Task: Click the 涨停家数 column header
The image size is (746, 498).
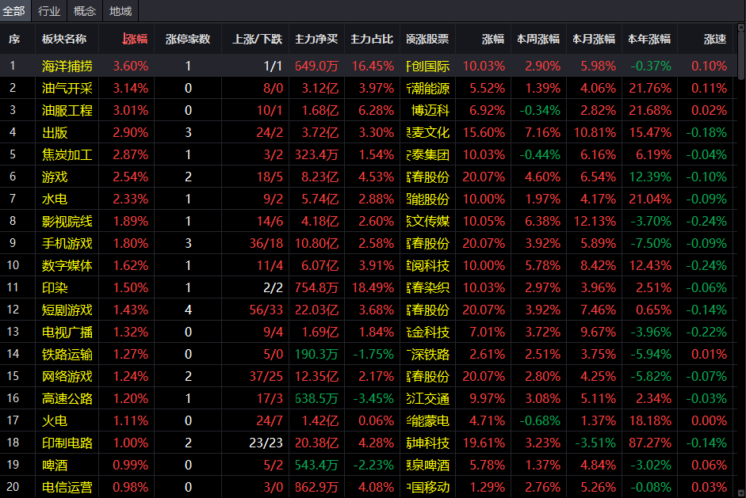Action: (x=188, y=39)
